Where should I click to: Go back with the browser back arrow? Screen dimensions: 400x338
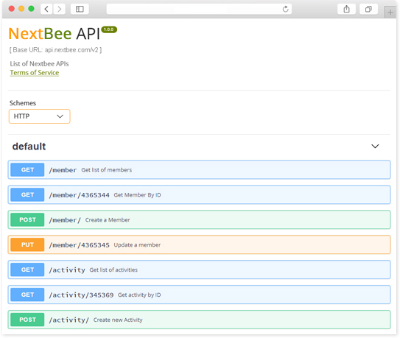tap(46, 9)
